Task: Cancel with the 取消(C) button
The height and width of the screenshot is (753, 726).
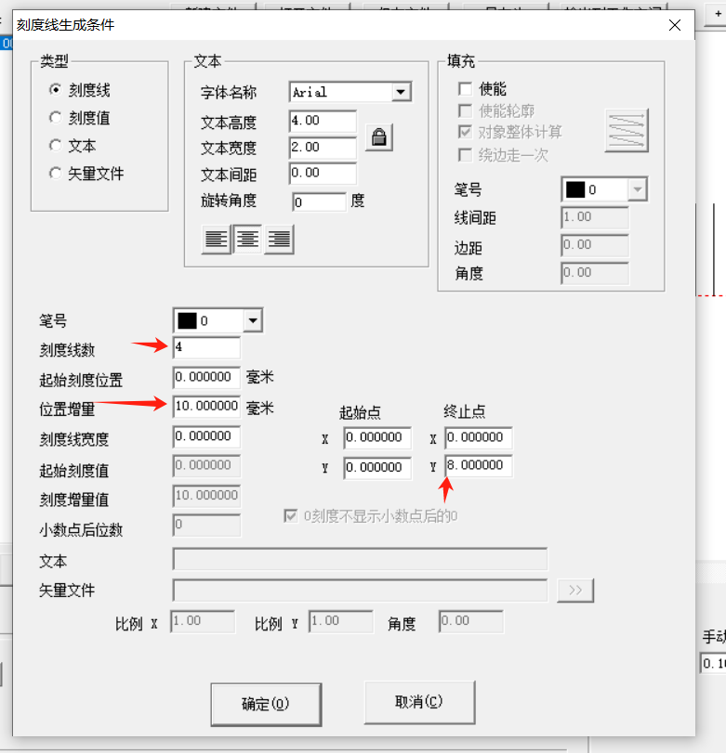Action: [419, 702]
